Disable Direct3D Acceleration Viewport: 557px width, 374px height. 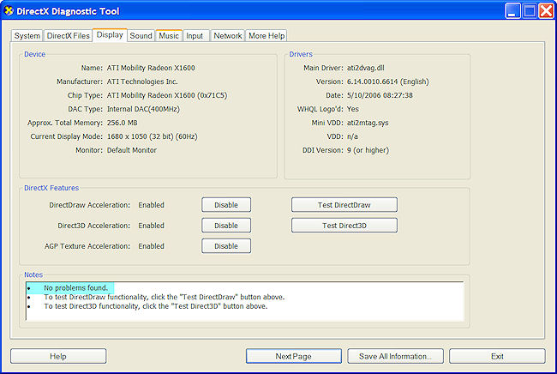226,226
